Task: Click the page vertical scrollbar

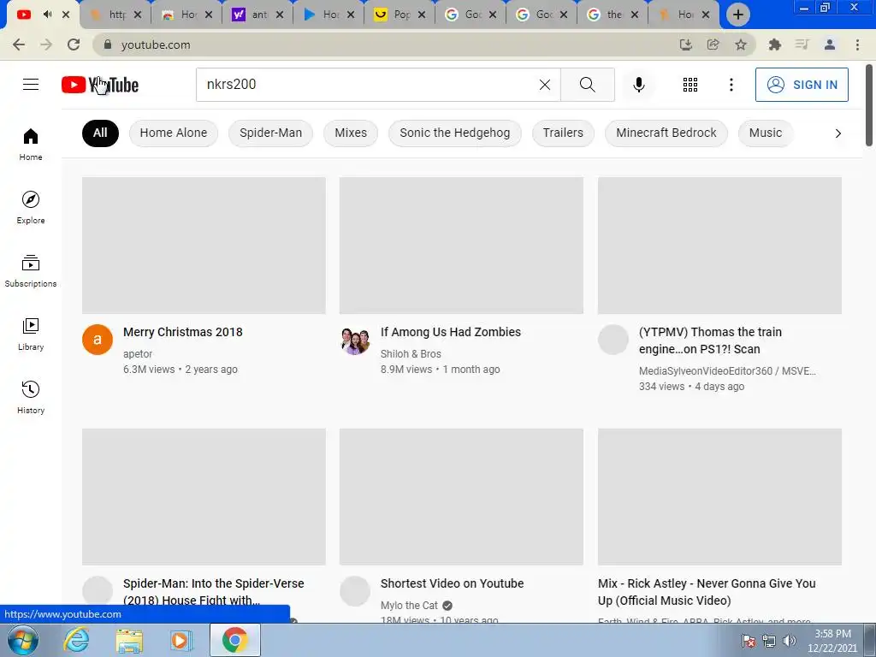Action: click(869, 106)
